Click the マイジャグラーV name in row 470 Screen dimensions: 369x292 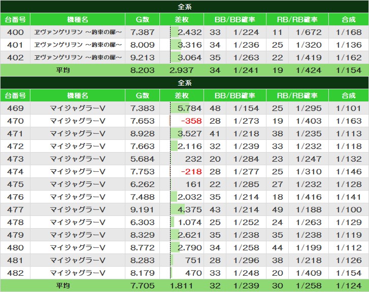[78, 121]
